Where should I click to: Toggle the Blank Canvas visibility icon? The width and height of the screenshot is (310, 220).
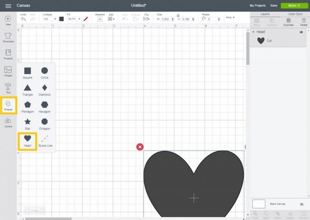(302, 204)
